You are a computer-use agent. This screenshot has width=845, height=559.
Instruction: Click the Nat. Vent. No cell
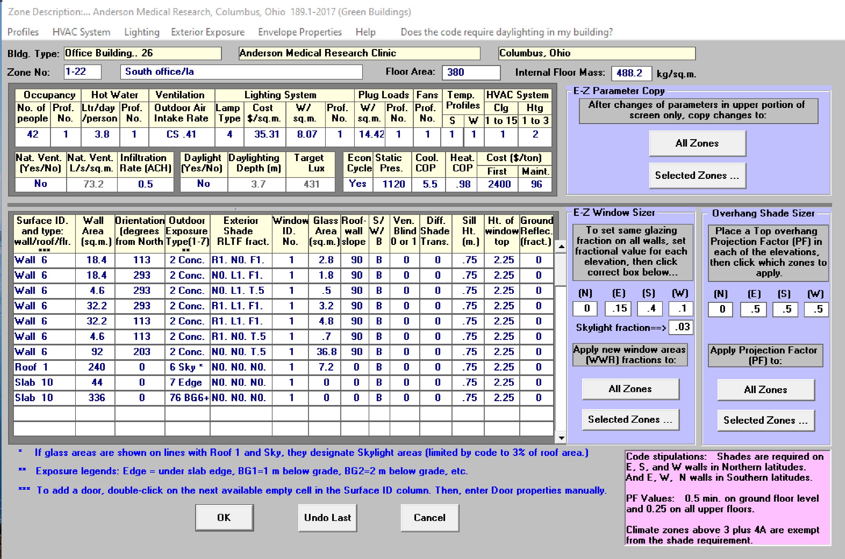point(41,184)
